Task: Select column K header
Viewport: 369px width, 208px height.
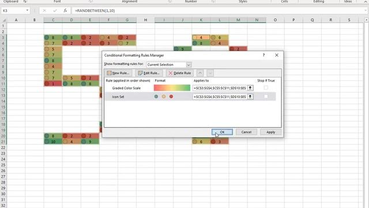Action: (201, 20)
